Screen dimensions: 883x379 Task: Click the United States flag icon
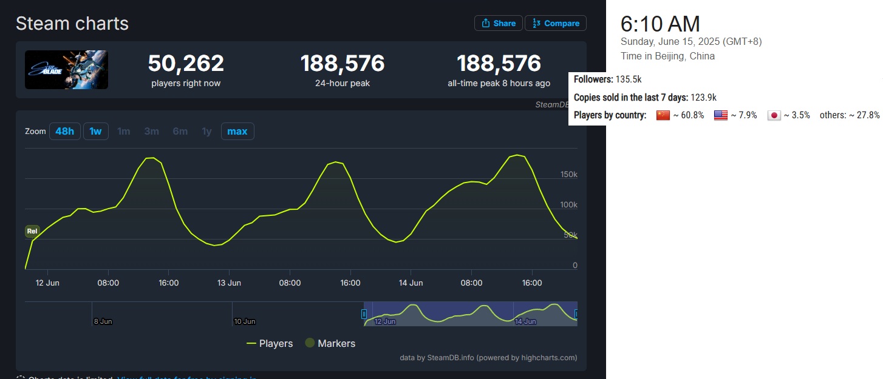[721, 115]
